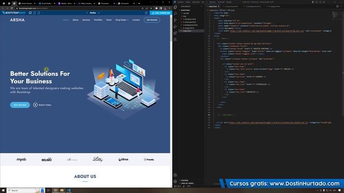Go to next template arrow beside Arsha
The height and width of the screenshot is (193, 344).
click(x=99, y=13)
